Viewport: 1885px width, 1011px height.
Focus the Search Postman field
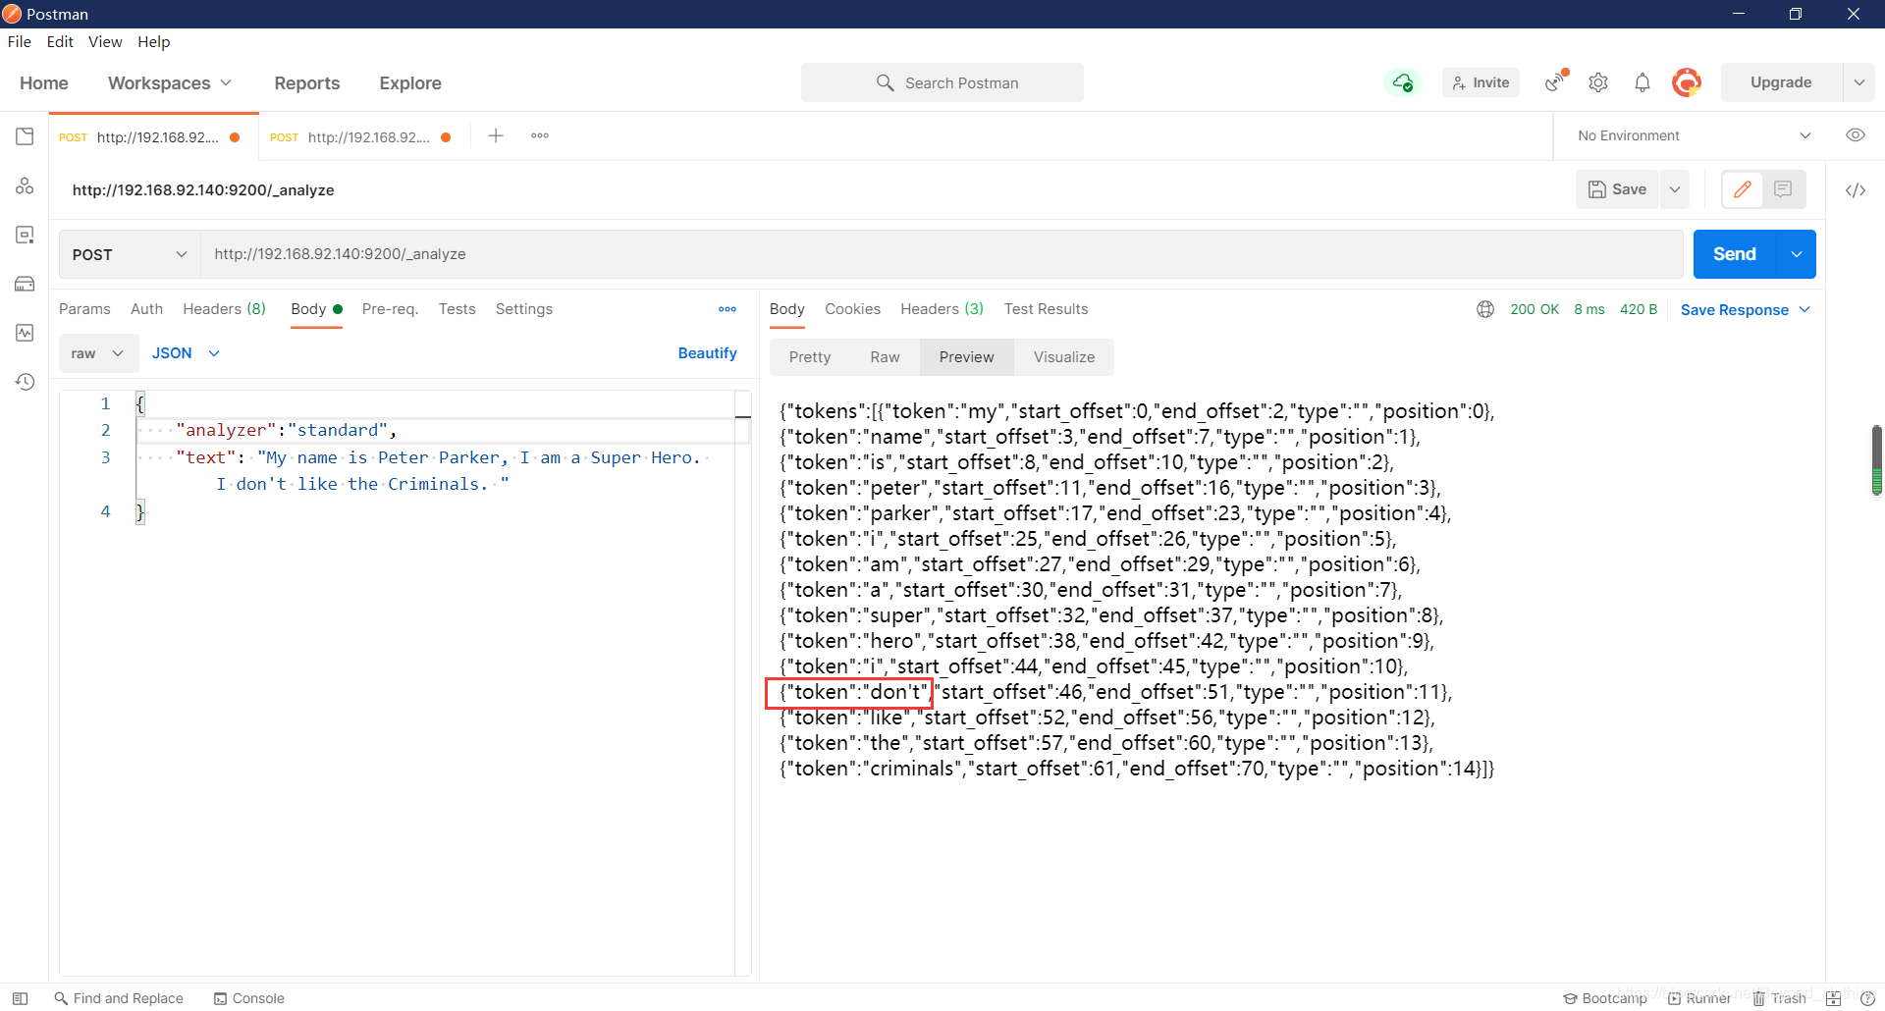(942, 82)
